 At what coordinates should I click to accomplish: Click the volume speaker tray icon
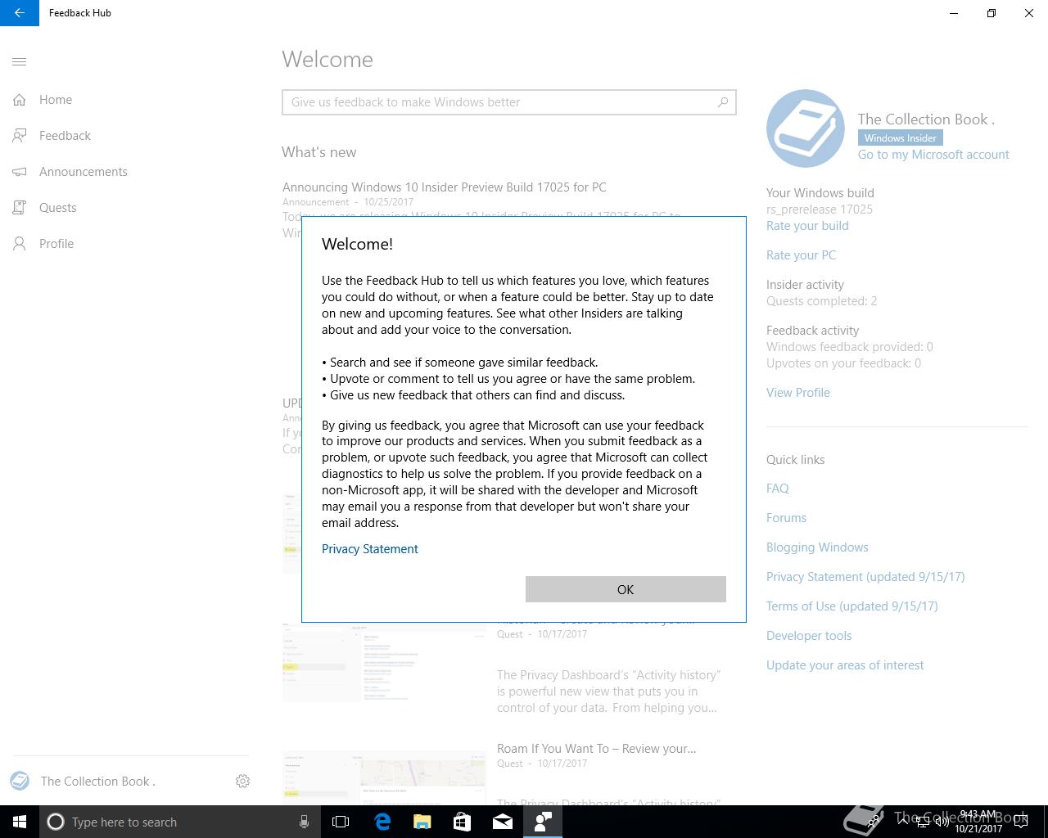click(942, 822)
